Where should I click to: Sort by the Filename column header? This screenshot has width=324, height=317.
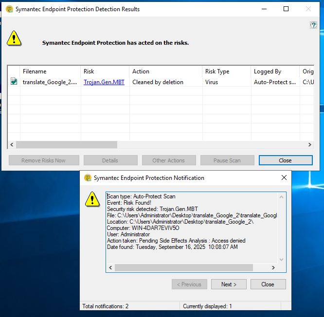click(51, 71)
